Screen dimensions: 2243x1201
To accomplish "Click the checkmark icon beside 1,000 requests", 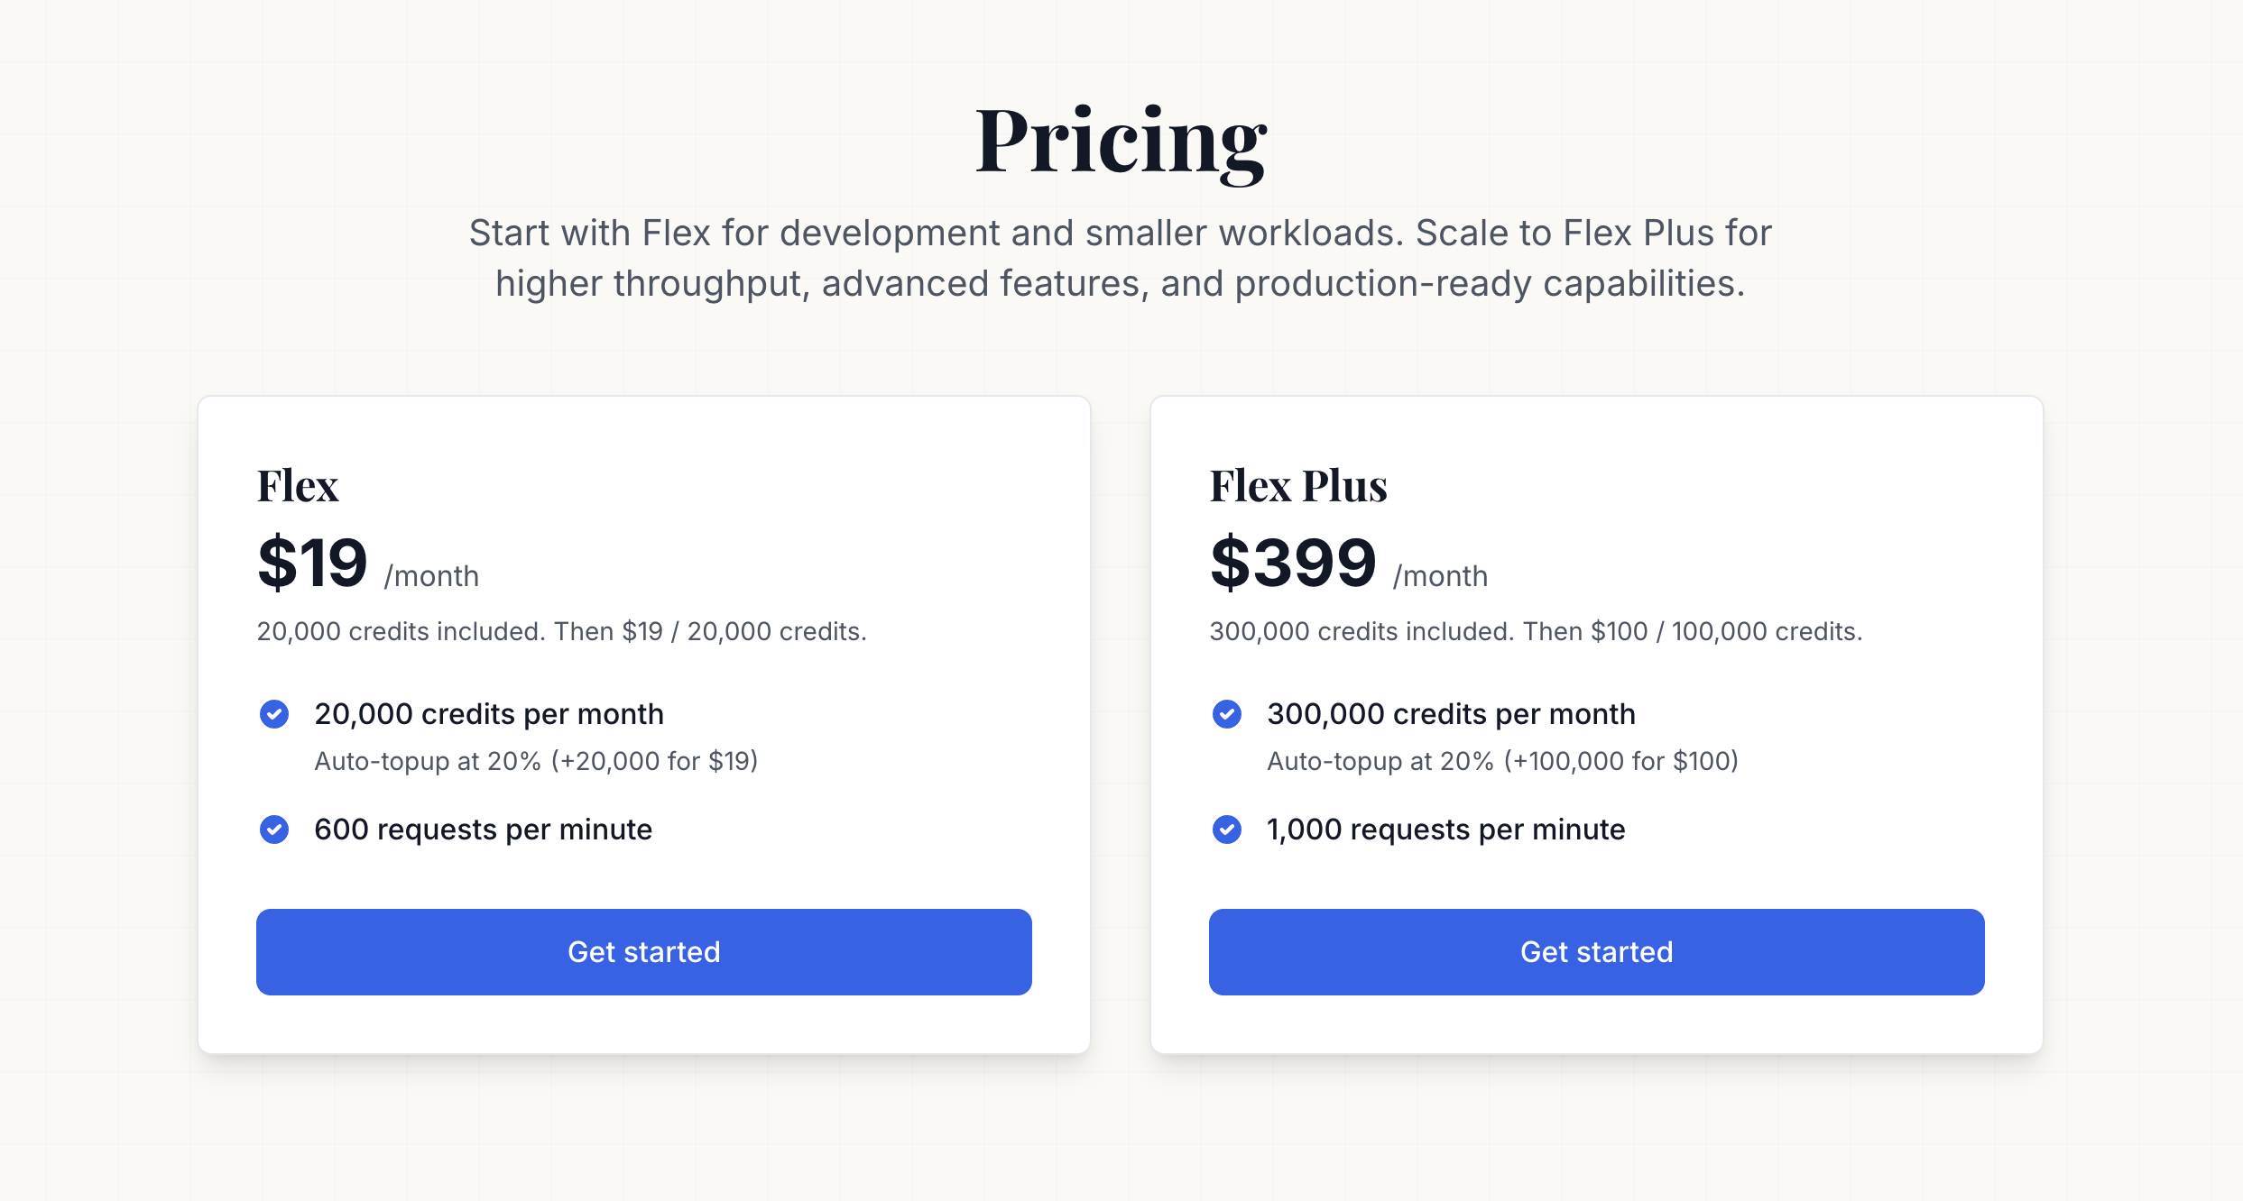I will (1227, 830).
